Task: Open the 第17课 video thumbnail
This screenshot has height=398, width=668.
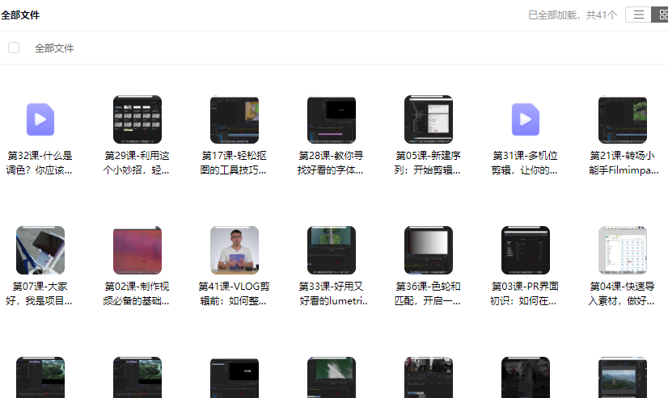Action: point(235,119)
